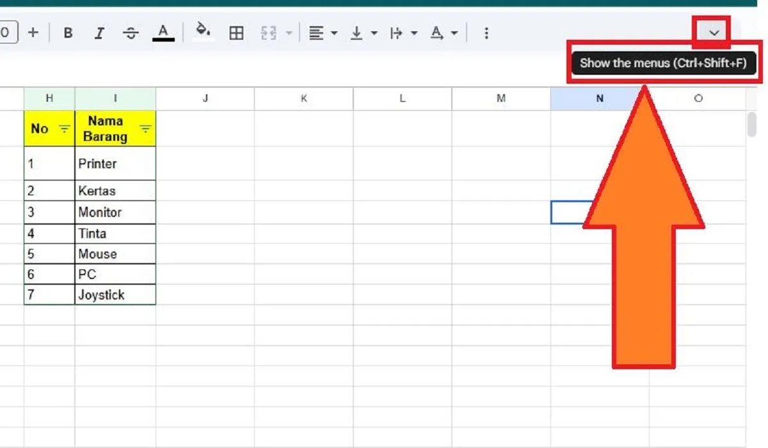Open the three-dot More toolbar options

click(x=486, y=33)
